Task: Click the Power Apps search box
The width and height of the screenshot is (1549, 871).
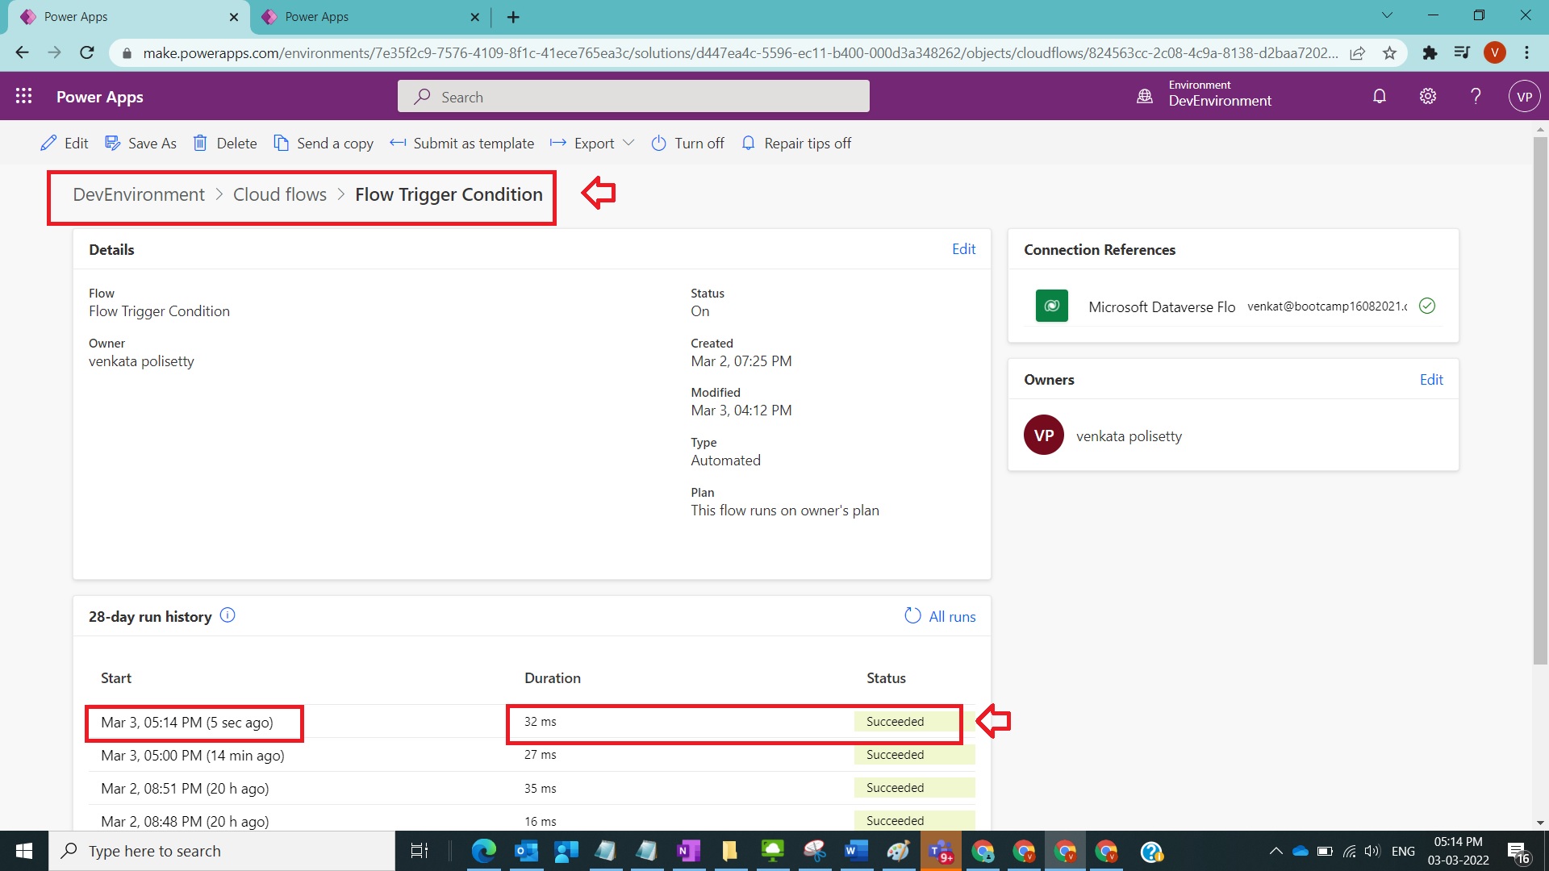Action: click(x=633, y=95)
